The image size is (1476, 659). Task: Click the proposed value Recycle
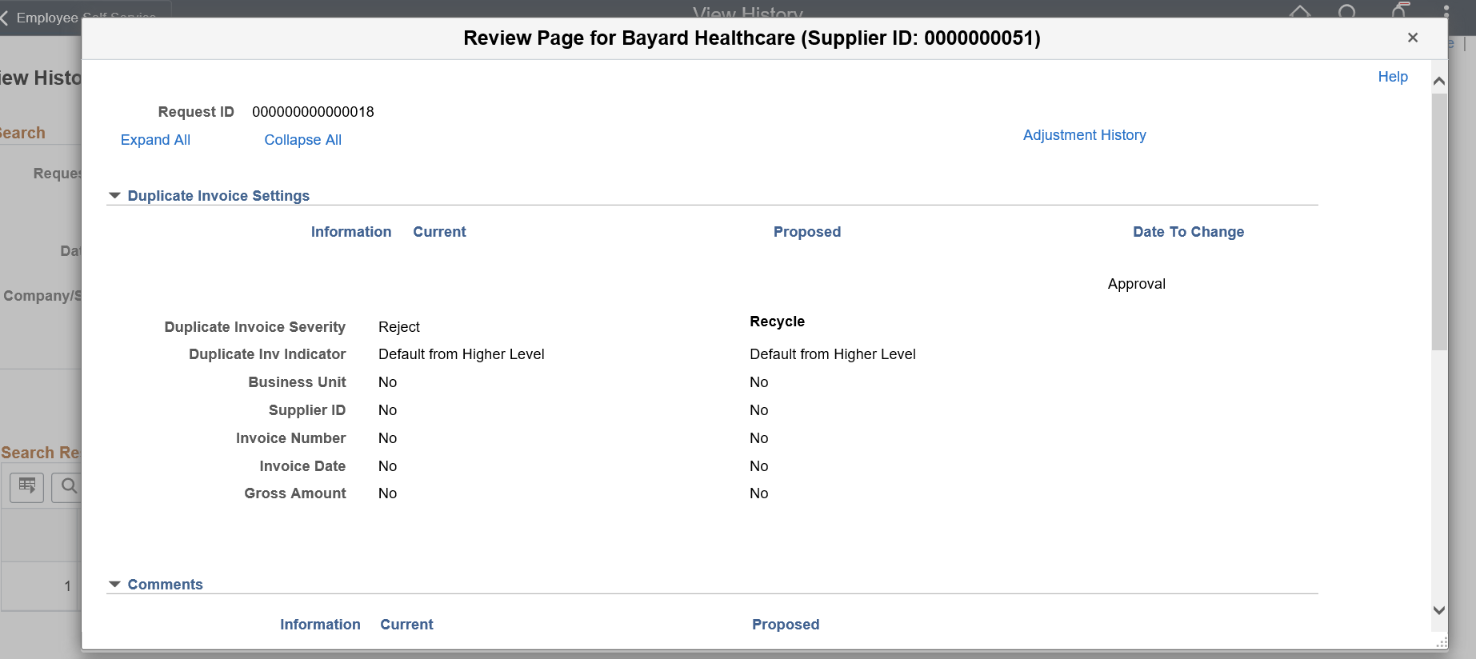point(777,322)
